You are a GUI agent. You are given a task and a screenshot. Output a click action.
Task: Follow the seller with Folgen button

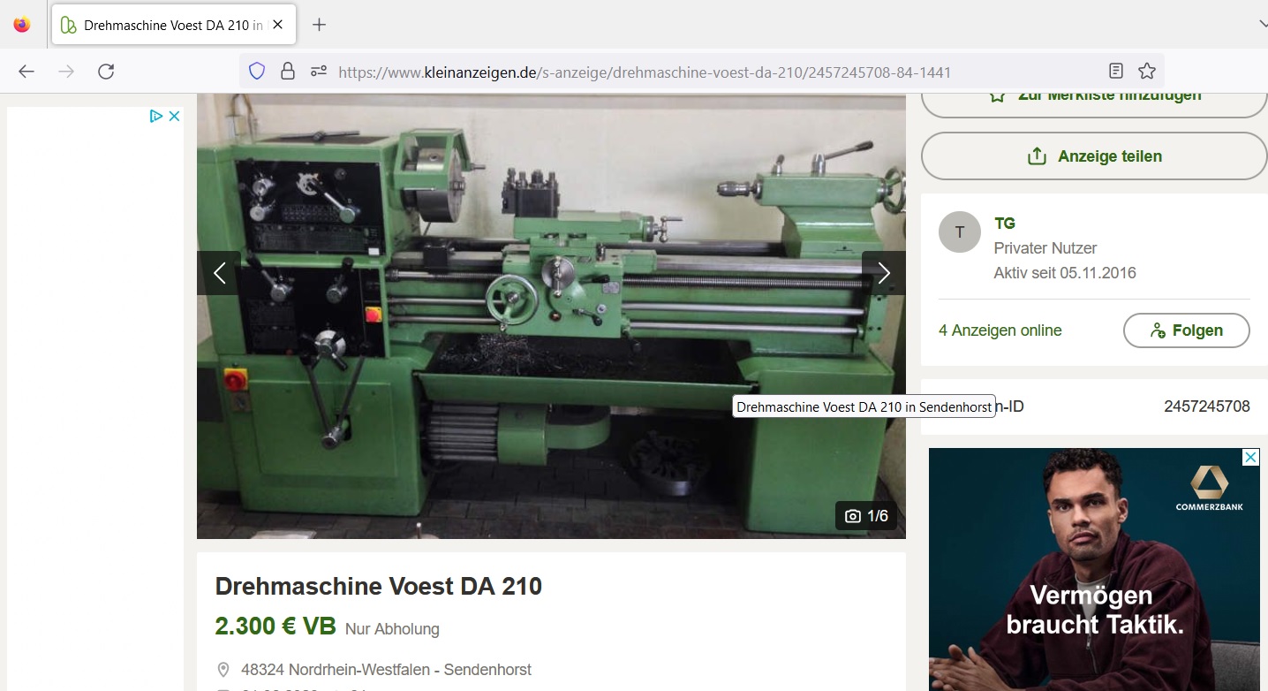point(1186,330)
